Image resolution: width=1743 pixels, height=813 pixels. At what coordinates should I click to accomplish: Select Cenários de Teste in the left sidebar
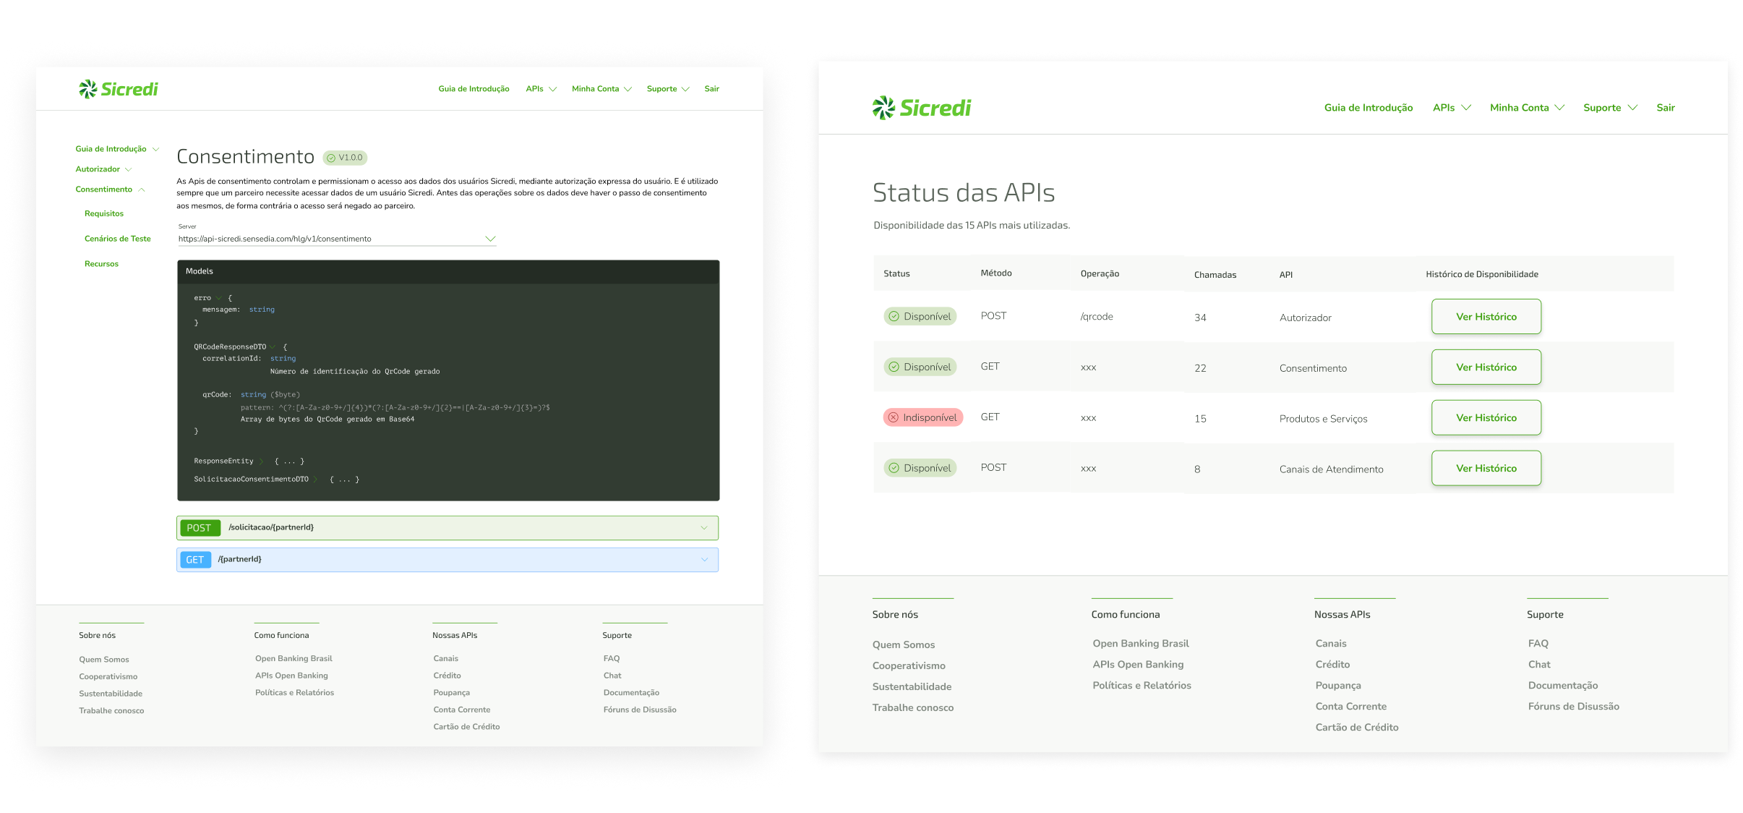pyautogui.click(x=118, y=239)
